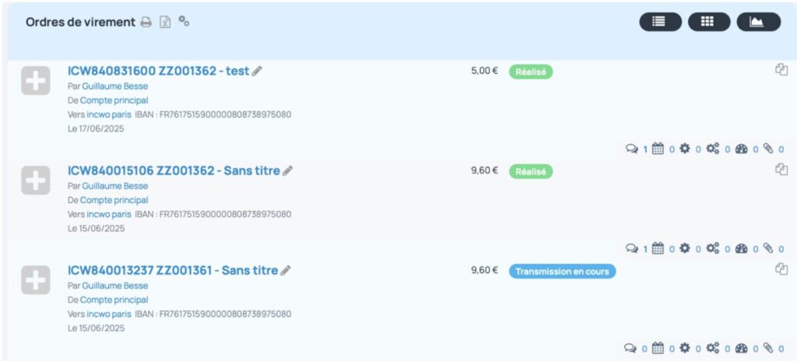Expand the ICW840015106 order with plus
This screenshot has height=361, width=797.
36,180
